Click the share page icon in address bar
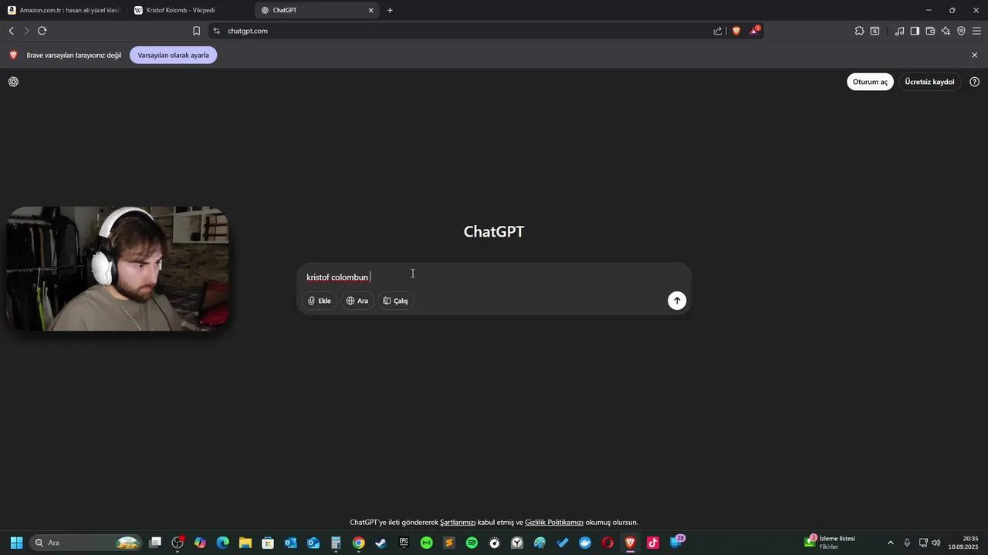Image resolution: width=988 pixels, height=555 pixels. point(718,31)
